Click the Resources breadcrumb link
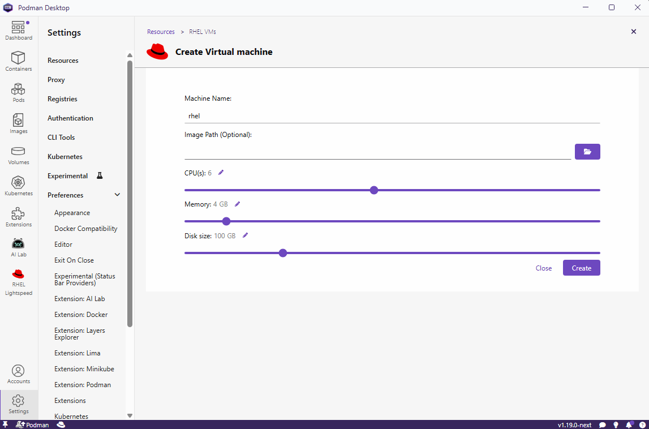The image size is (649, 429). coord(161,32)
